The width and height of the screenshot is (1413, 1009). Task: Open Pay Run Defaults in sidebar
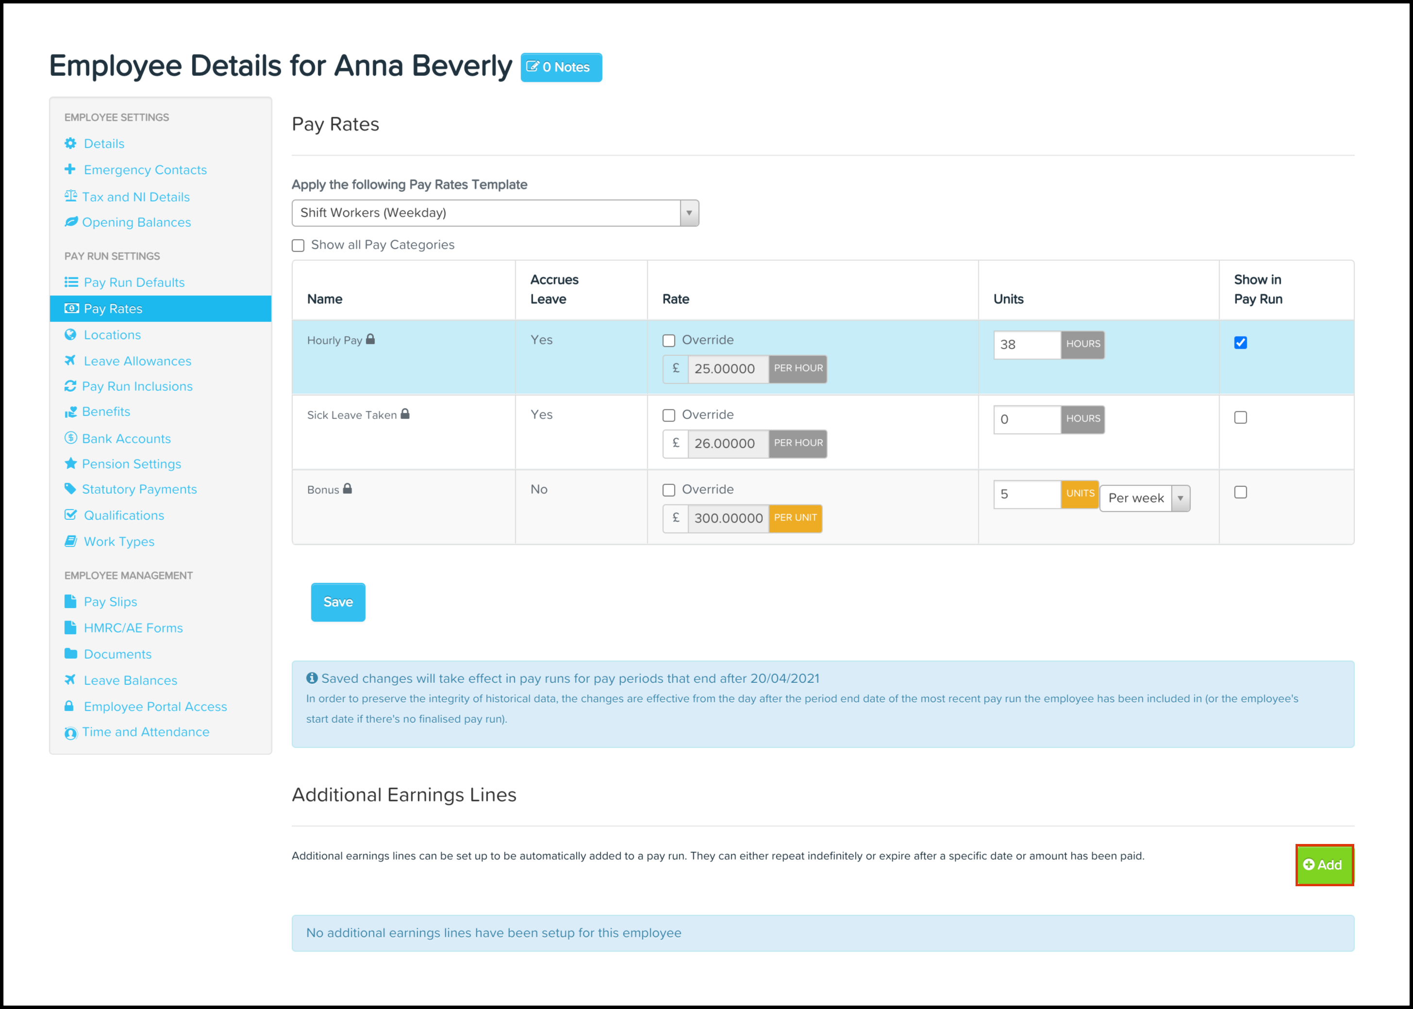coord(133,282)
